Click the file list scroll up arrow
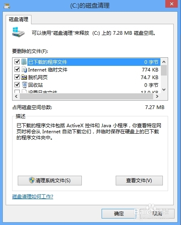The height and width of the screenshot is (225, 181). point(164,62)
